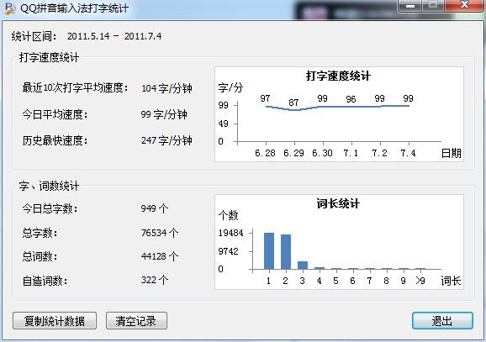This screenshot has height=342, width=486.
Task: Click the 历史最快速度 value 247 字/分钟
Action: pos(166,140)
